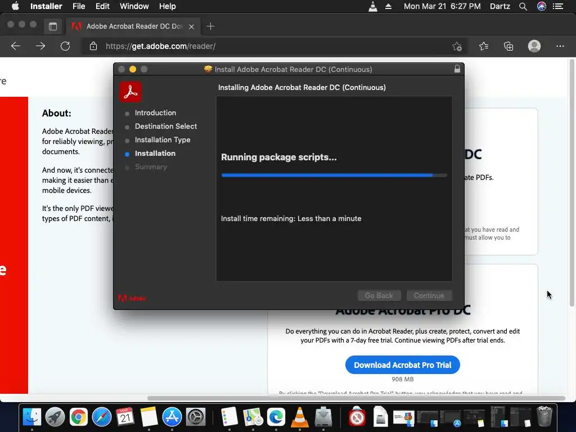Click the 'Running package scripts...' status text
This screenshot has height=432, width=576.
tap(279, 157)
